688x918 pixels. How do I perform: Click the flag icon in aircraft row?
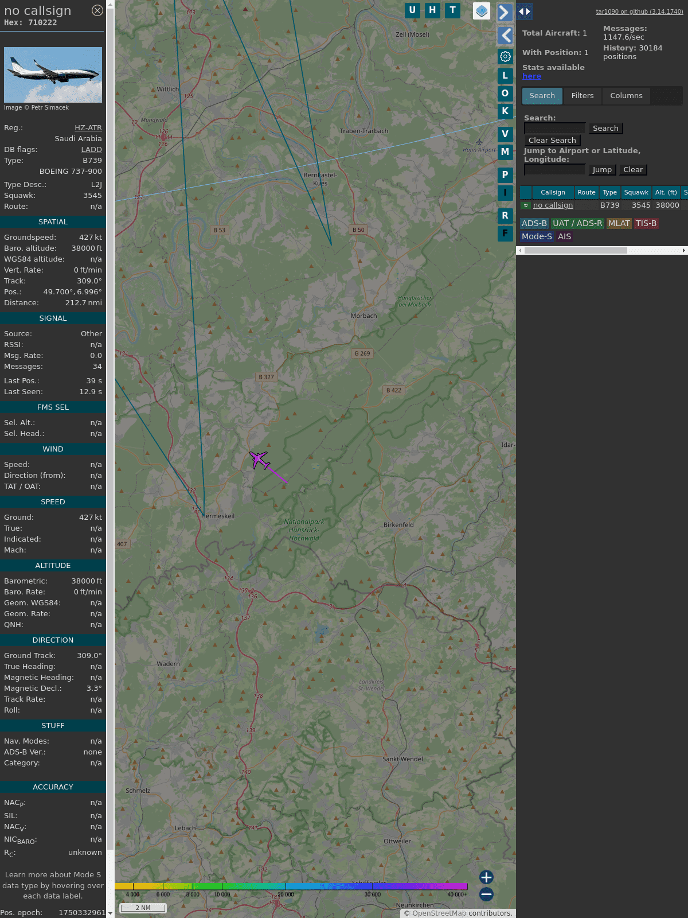[526, 205]
